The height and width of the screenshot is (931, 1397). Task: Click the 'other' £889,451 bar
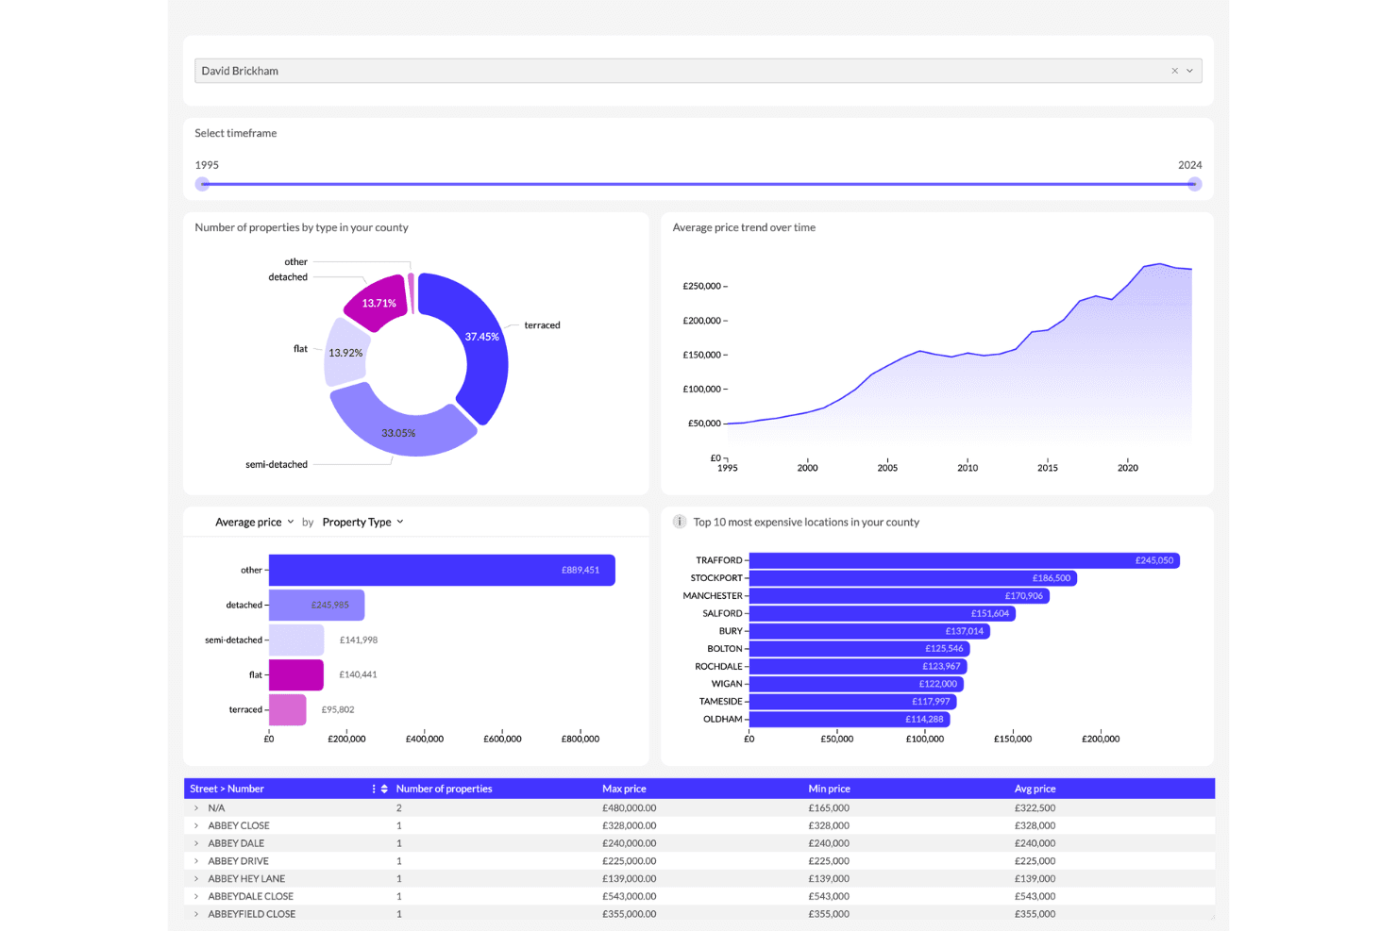click(x=442, y=570)
